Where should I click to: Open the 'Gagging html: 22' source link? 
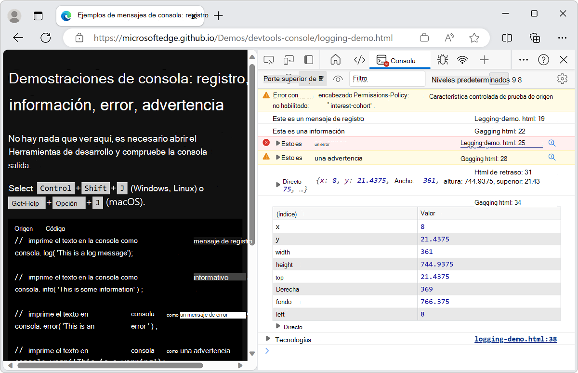click(x=499, y=131)
